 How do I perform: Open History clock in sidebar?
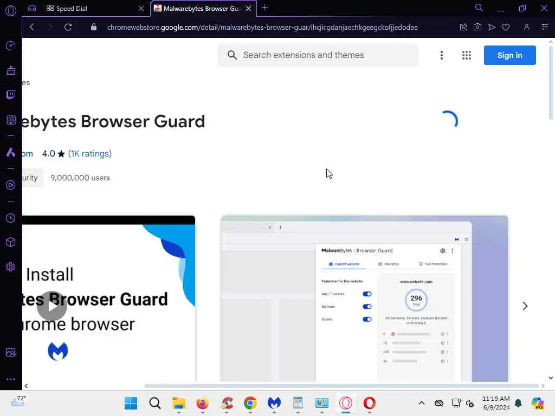click(11, 218)
